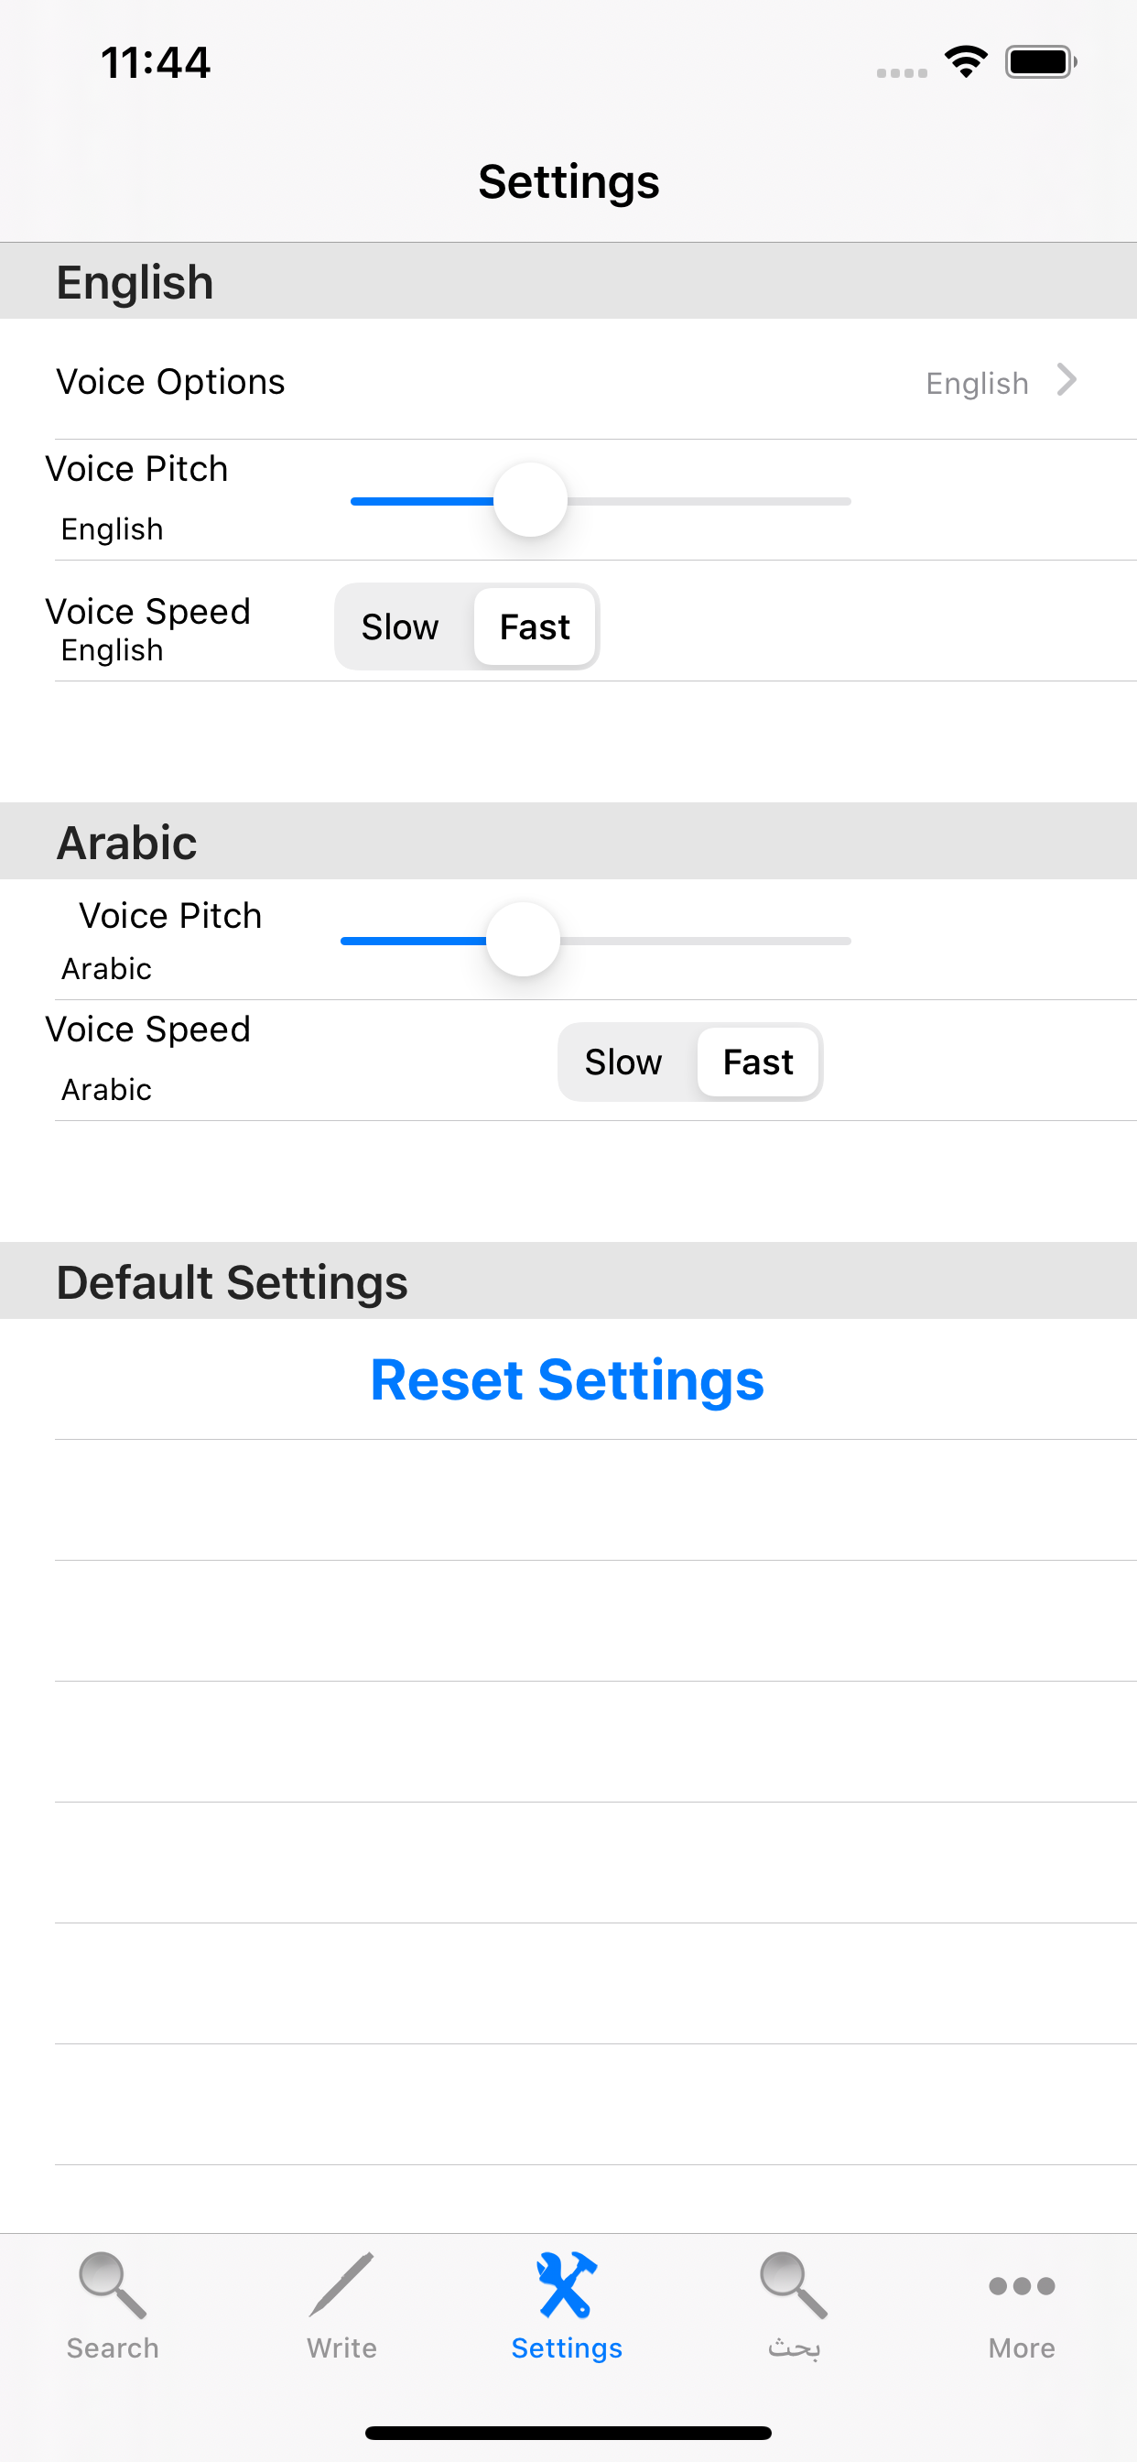Switch to the Search tab label
This screenshot has height=2462, width=1137.
(113, 2348)
